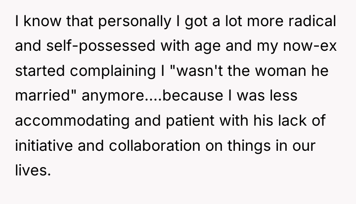The width and height of the screenshot is (356, 204).
Task: Click the word "personally" in first line
Action: coord(134,22)
